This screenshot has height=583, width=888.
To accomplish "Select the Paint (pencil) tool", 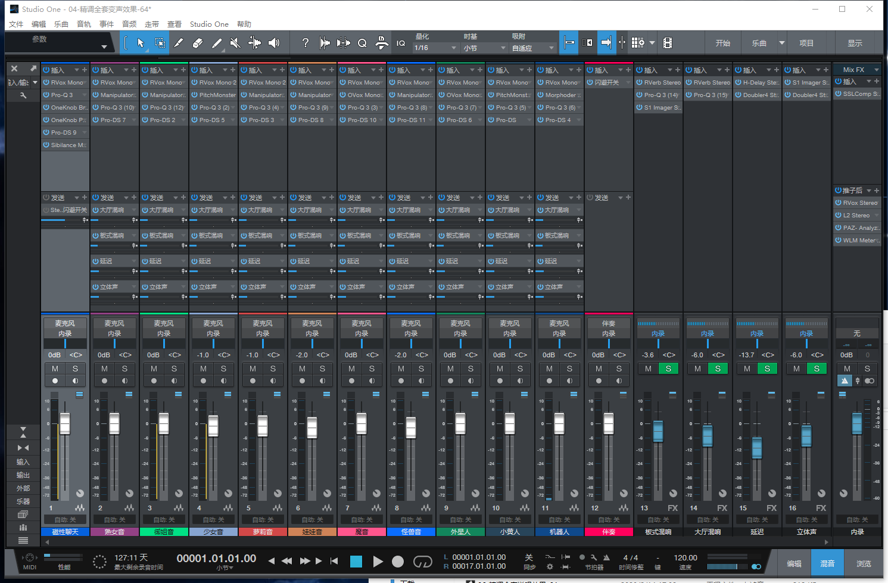I will click(218, 42).
